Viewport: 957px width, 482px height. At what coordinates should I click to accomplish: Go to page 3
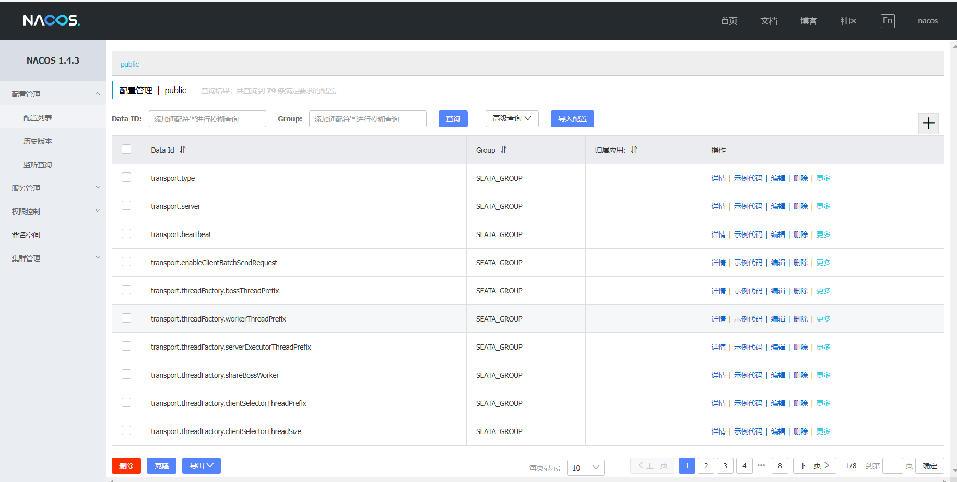[725, 466]
